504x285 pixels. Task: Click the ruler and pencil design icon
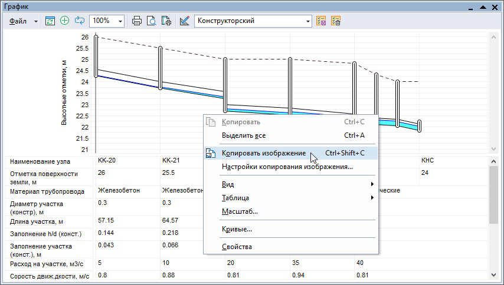pos(185,21)
